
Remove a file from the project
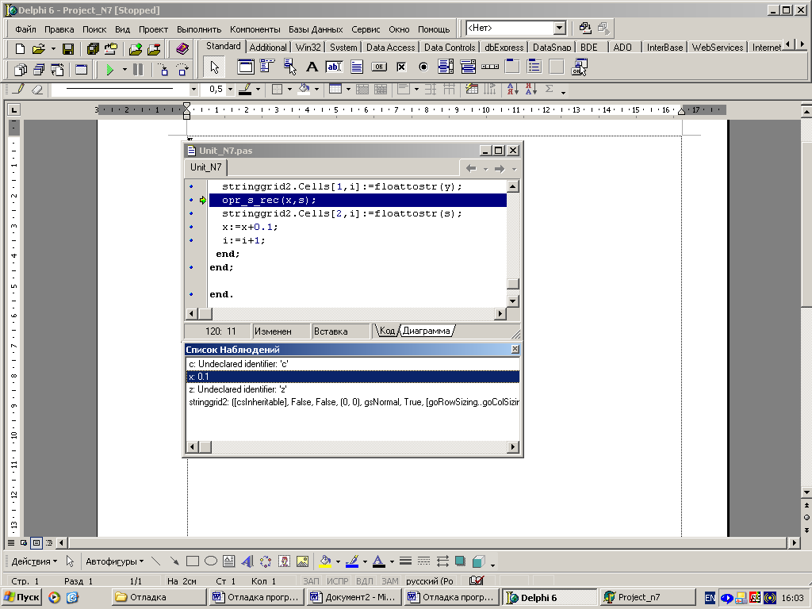pos(155,49)
